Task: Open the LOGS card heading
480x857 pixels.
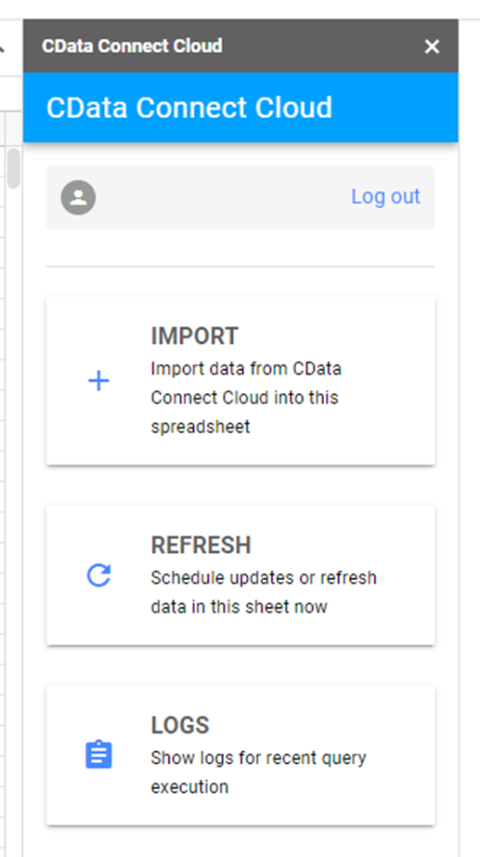Action: pos(180,725)
